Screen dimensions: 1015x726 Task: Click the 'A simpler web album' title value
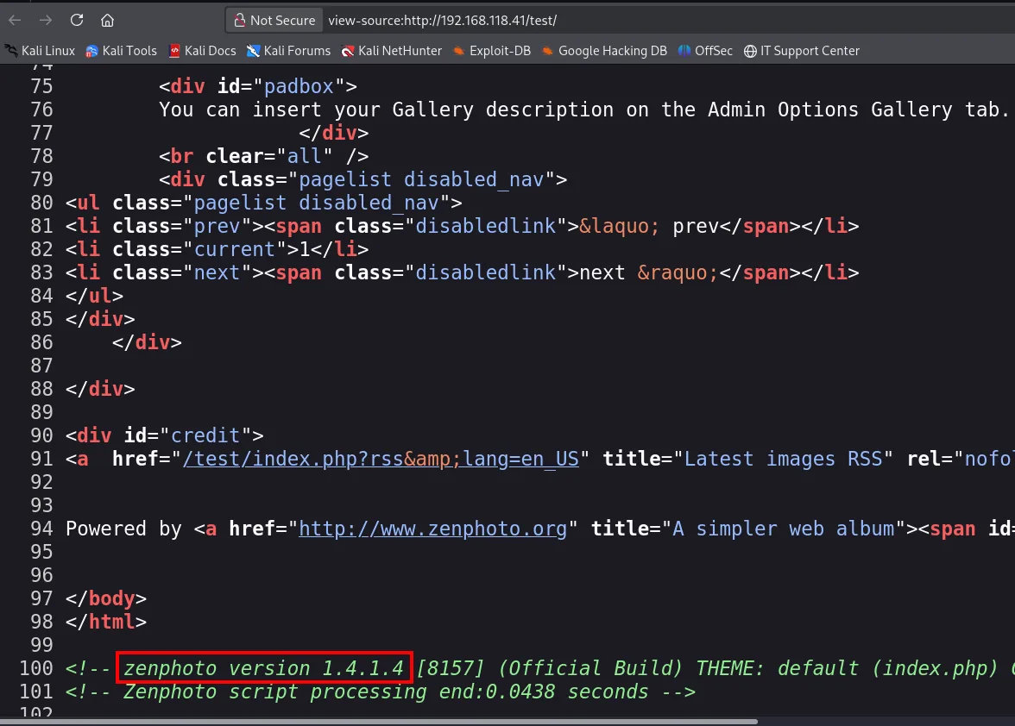pos(784,529)
